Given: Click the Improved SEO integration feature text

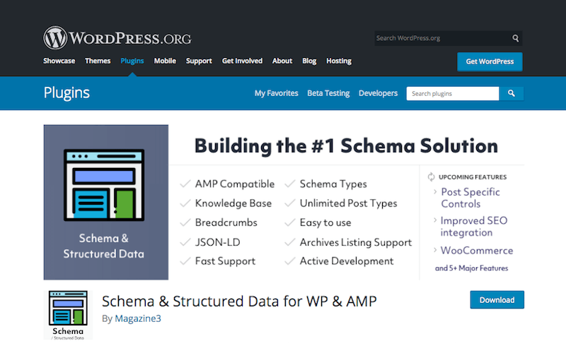Looking at the screenshot, I should (474, 227).
